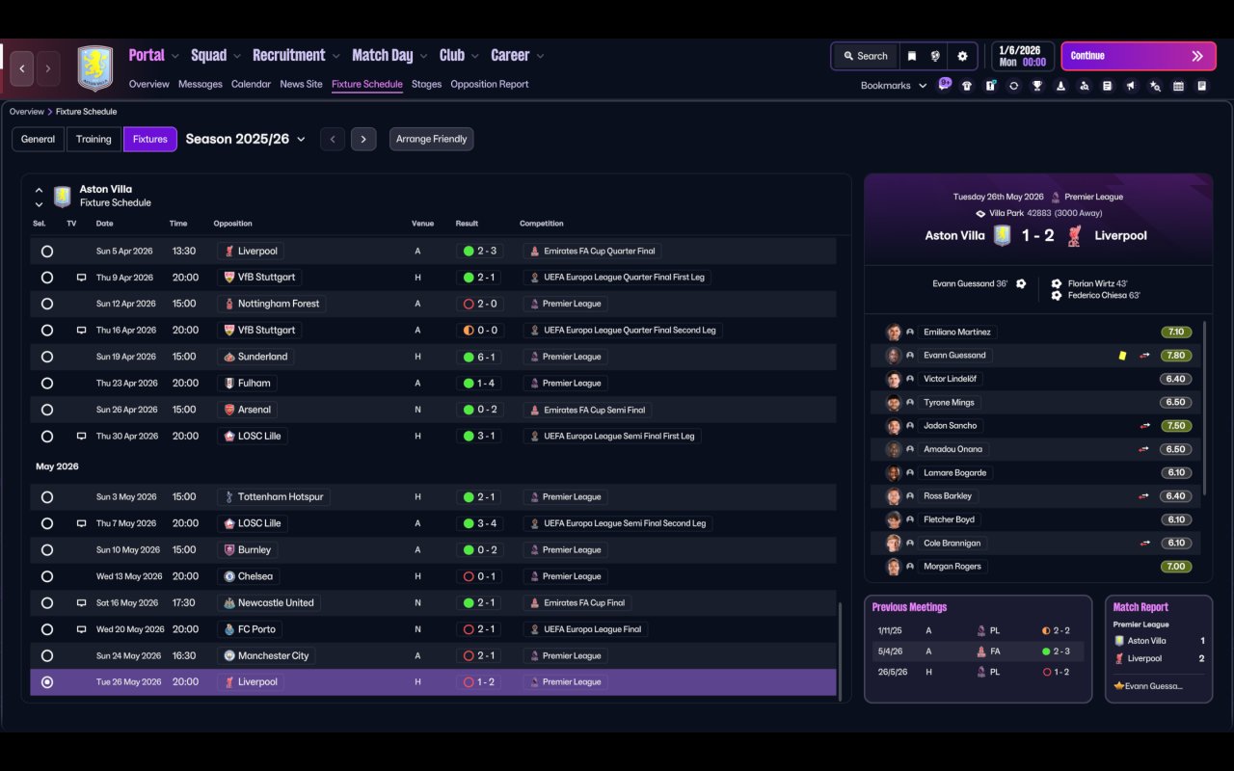Switch to the Training tab

click(x=94, y=139)
